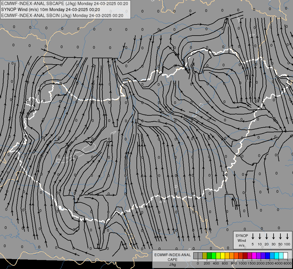This screenshot has height=269, width=293.
Task: Click 'ECMWF-INDEX-ANAL' text in CAPE legend
Action: [x=172, y=255]
